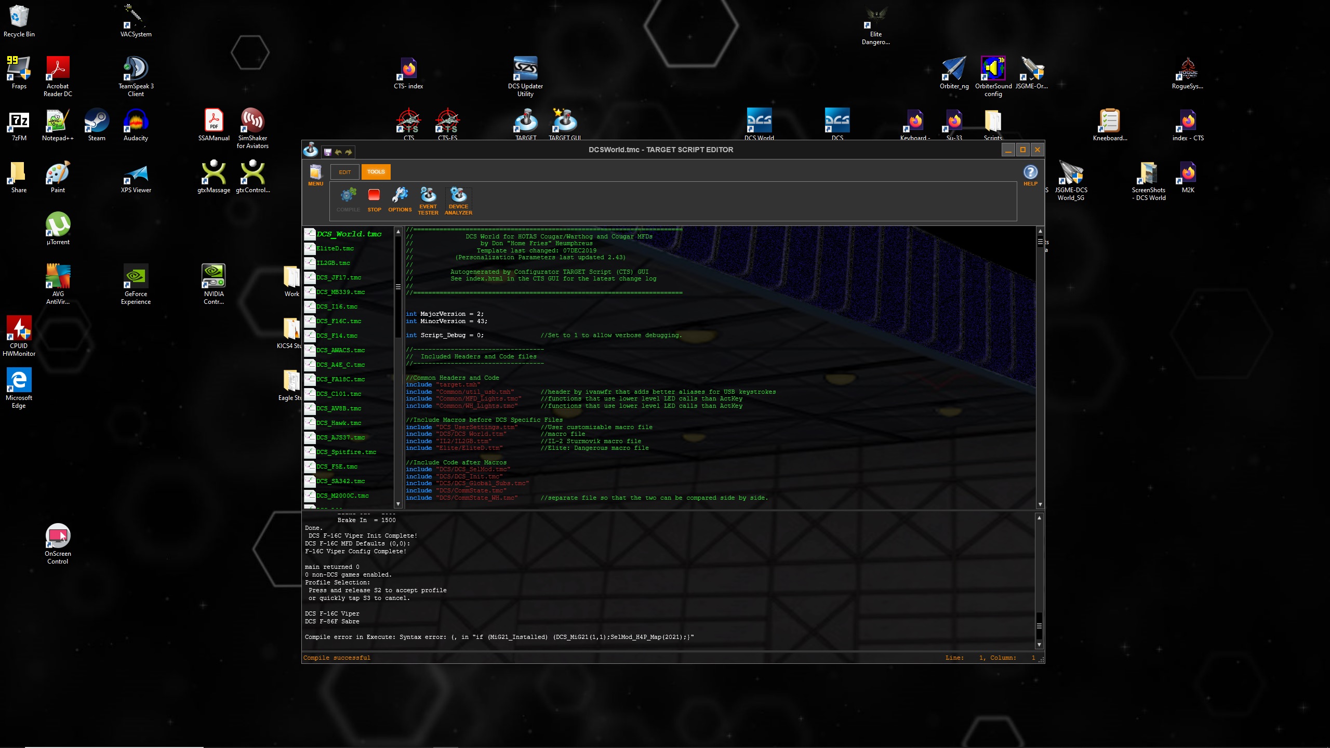Click the Steam desktop shortcut
This screenshot has height=748, width=1330.
point(97,125)
